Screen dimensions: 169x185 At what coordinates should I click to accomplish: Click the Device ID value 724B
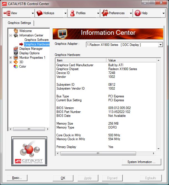112,73
